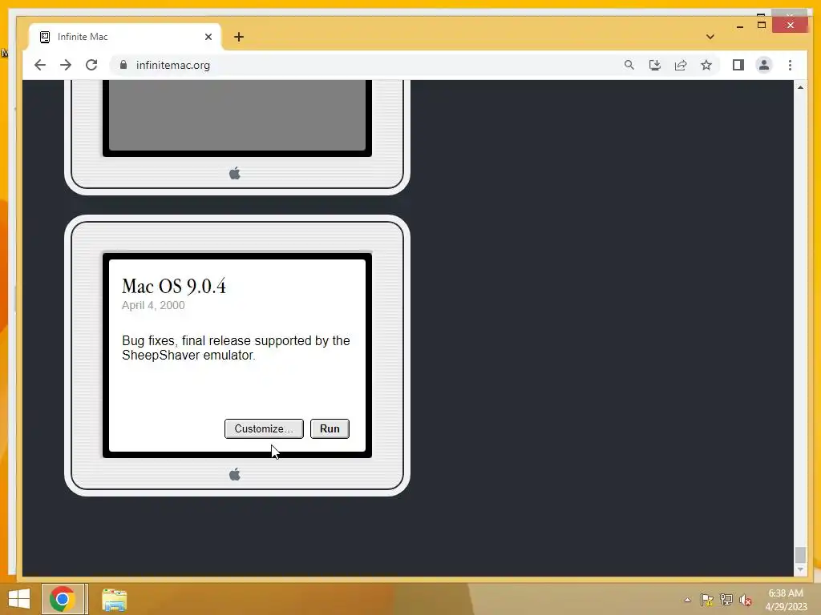Open the taskbar clock showing 6:38 AM
The image size is (821, 615).
click(x=786, y=600)
